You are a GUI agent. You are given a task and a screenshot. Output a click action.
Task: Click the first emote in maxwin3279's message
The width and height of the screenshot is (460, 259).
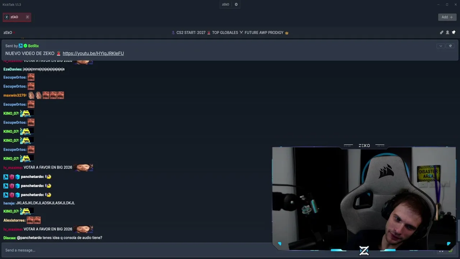coord(31,95)
